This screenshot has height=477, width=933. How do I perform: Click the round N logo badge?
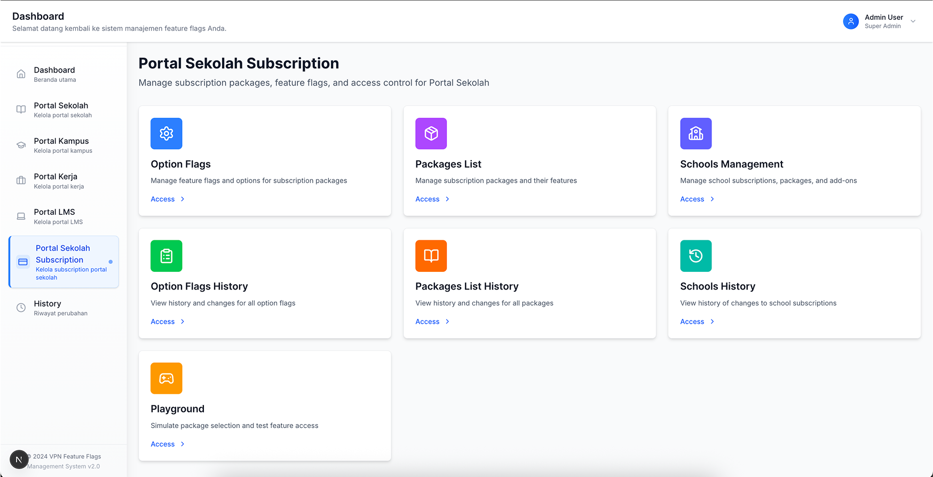pyautogui.click(x=19, y=459)
